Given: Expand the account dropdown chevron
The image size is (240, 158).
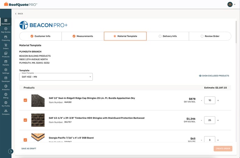Looking at the screenshot, I should [234, 5].
